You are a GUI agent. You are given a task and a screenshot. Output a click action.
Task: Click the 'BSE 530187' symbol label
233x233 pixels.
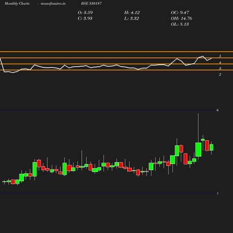[x=91, y=3]
